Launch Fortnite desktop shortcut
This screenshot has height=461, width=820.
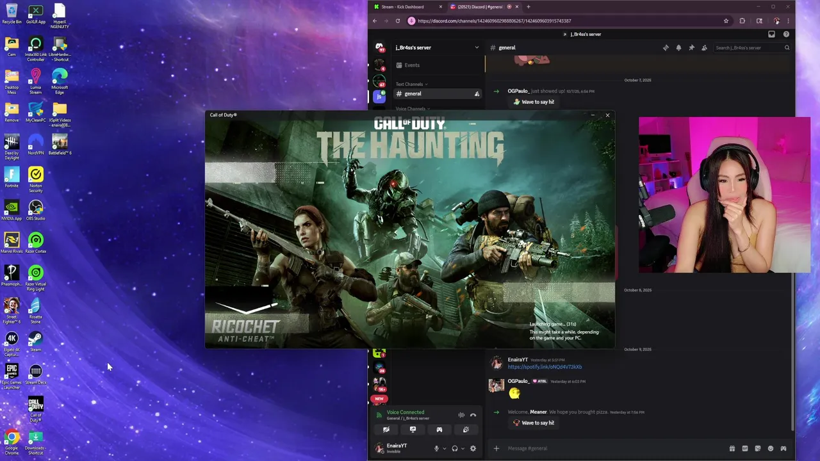pyautogui.click(x=12, y=178)
